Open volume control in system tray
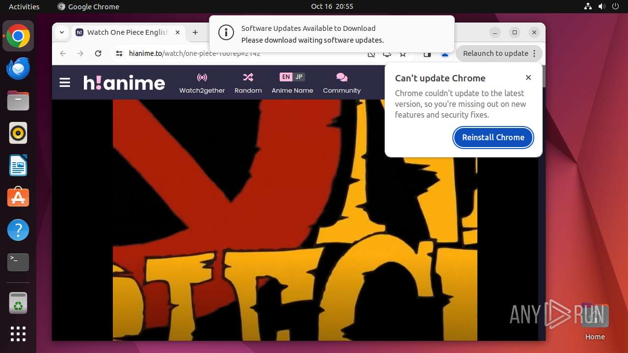The width and height of the screenshot is (628, 353). click(602, 6)
